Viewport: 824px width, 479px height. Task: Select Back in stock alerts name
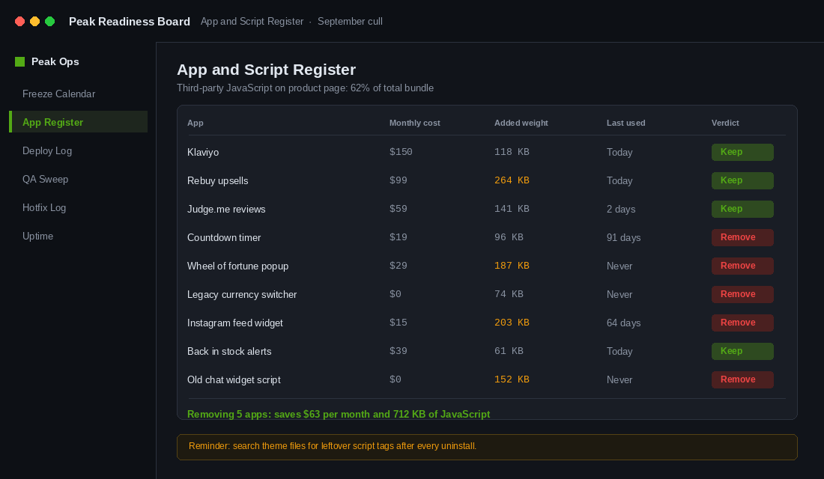[x=229, y=351]
